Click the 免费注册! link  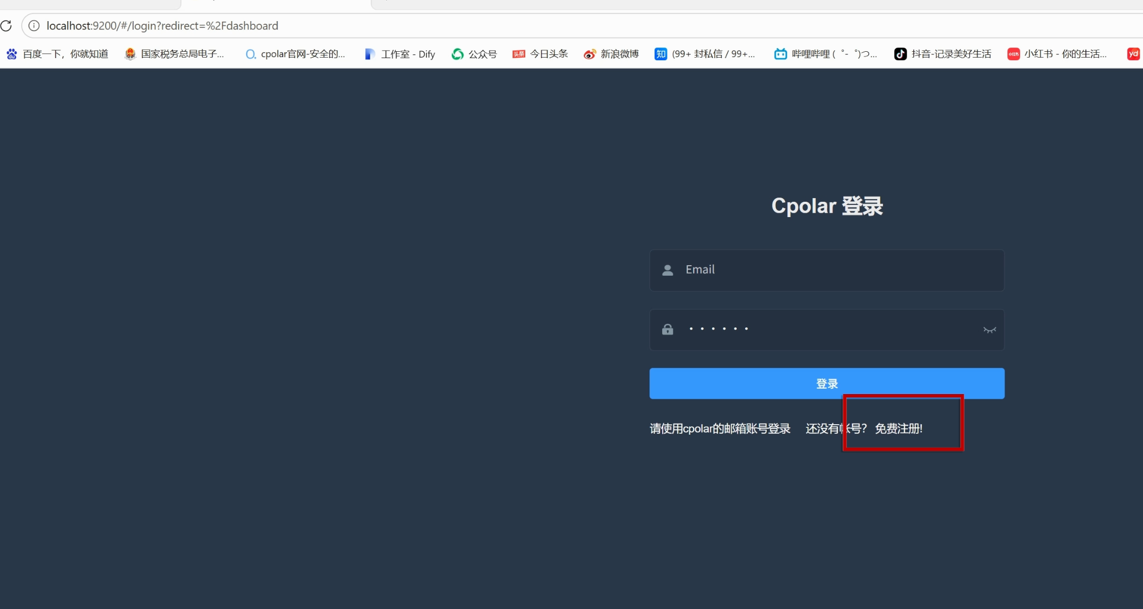pos(898,428)
